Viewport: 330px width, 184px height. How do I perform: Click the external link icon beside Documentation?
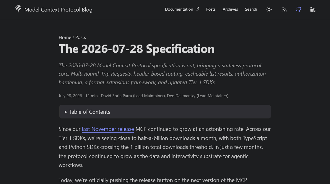pos(197,9)
